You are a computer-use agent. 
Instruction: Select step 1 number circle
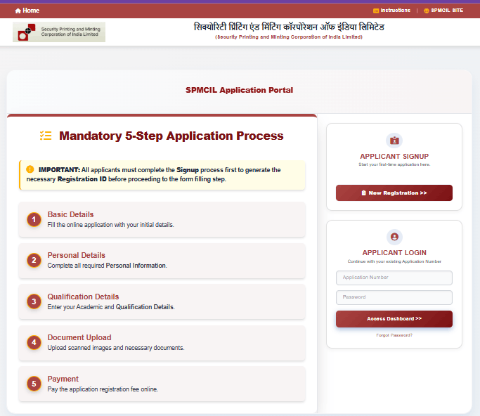click(x=34, y=219)
